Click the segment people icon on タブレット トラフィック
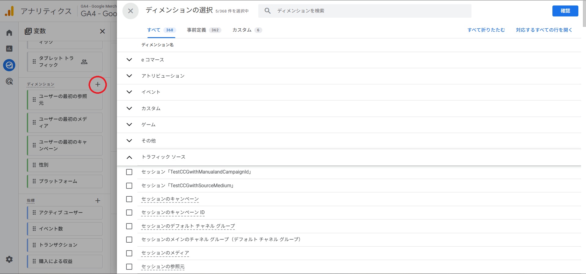Screen dimensions: 586x274 [x=84, y=62]
